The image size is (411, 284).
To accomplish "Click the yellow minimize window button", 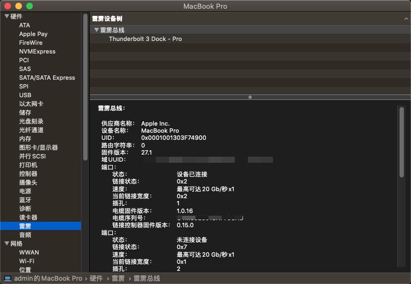I will click(x=19, y=6).
